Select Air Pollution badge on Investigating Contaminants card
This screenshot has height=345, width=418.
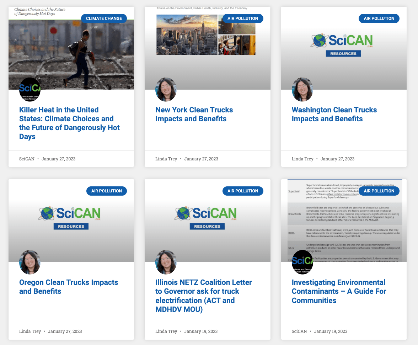379,191
